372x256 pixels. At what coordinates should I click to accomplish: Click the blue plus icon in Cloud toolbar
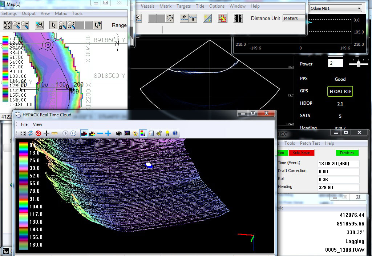pos(108,133)
